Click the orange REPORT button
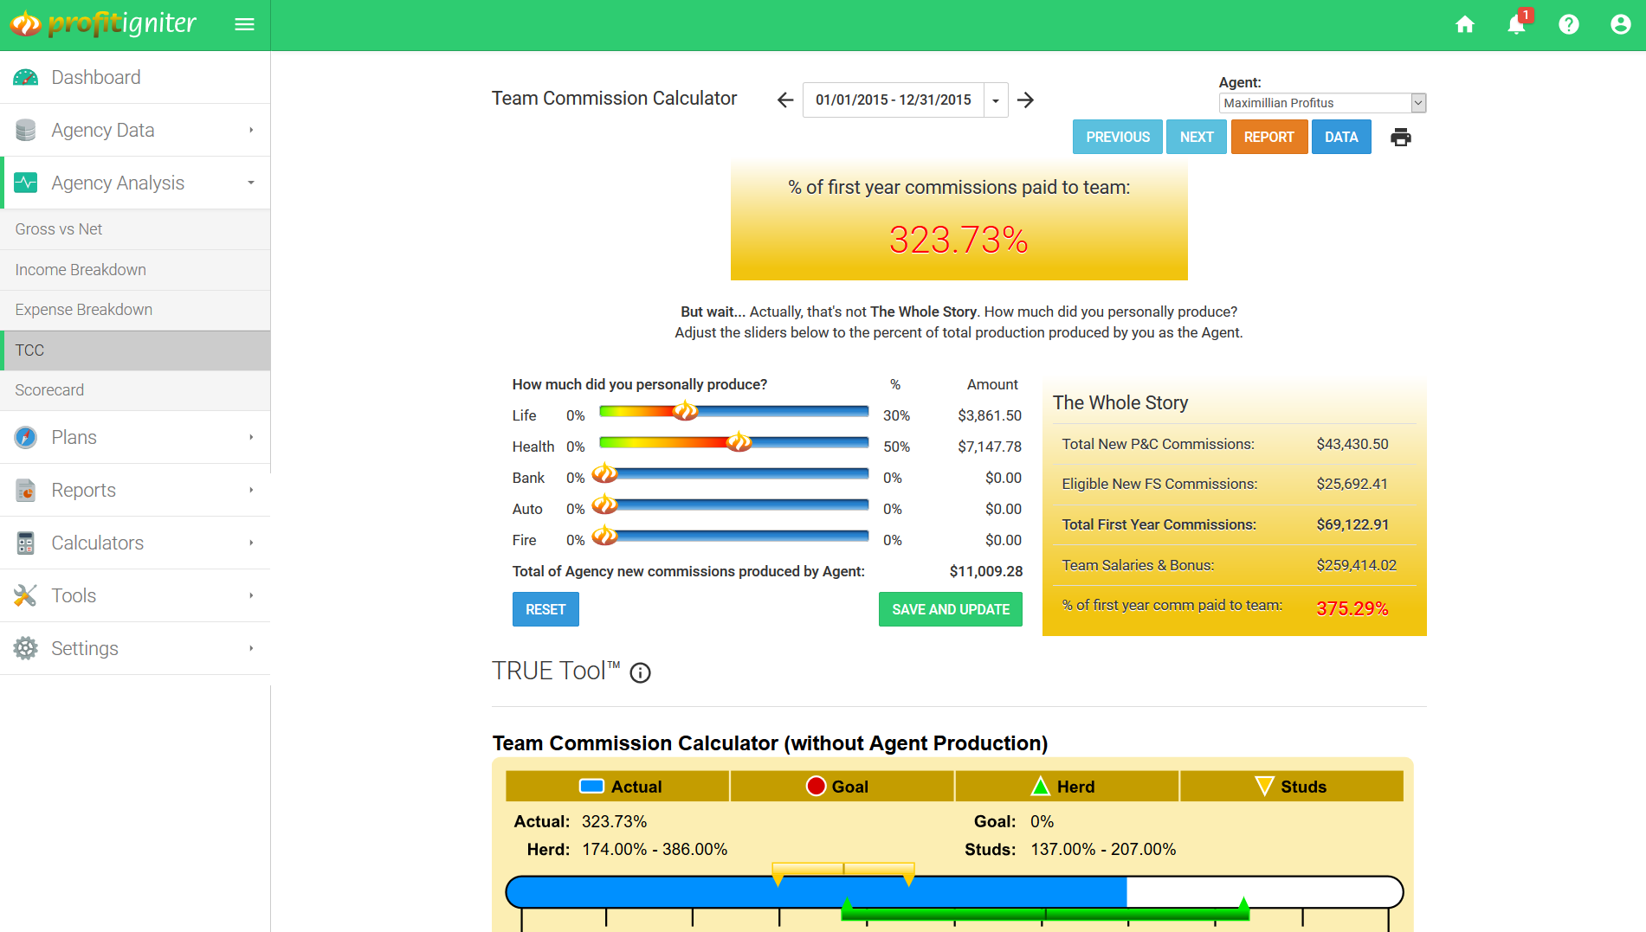Viewport: 1646px width, 932px height. pos(1268,137)
